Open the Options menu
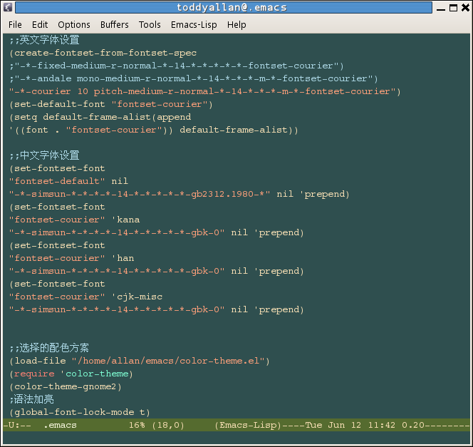 (74, 24)
